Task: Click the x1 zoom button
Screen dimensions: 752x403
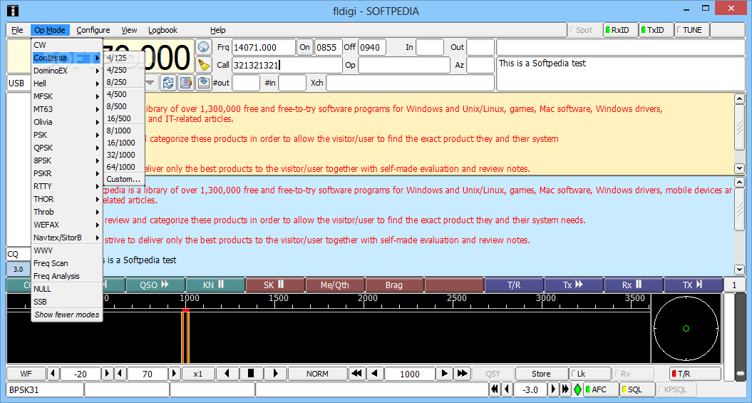Action: (x=198, y=374)
